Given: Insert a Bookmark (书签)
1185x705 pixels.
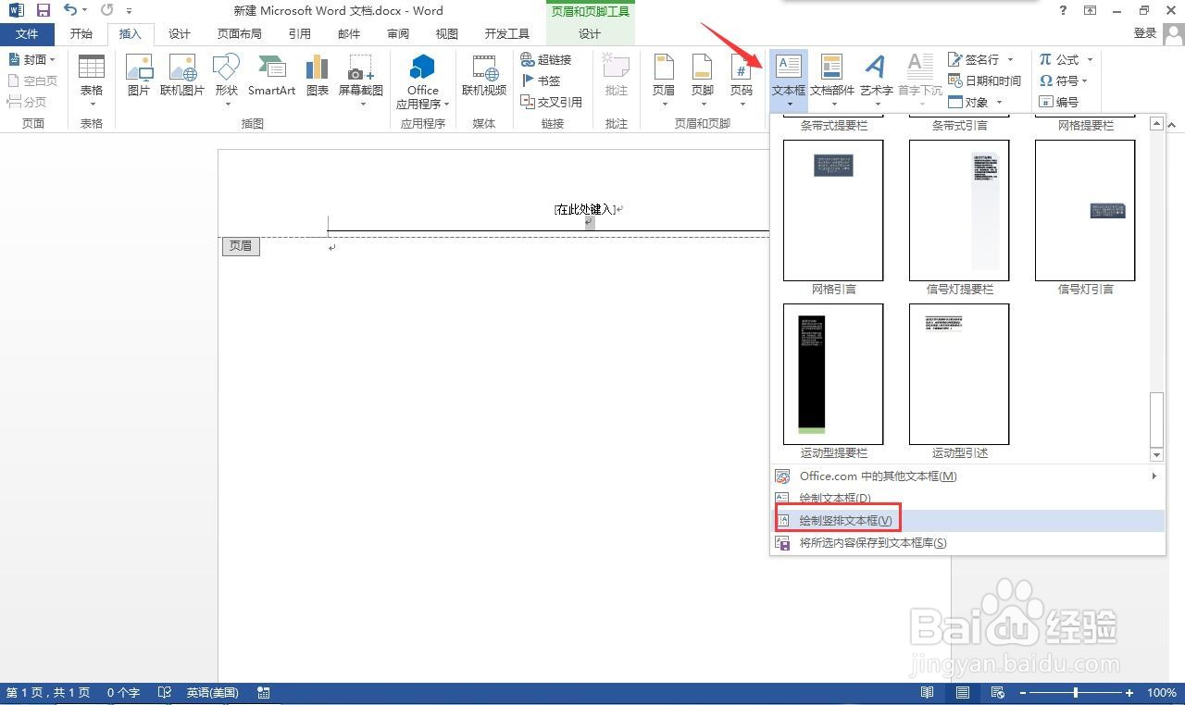Looking at the screenshot, I should 542,80.
